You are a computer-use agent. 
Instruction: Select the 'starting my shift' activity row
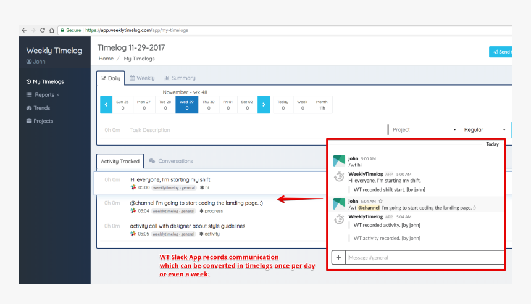(x=210, y=183)
